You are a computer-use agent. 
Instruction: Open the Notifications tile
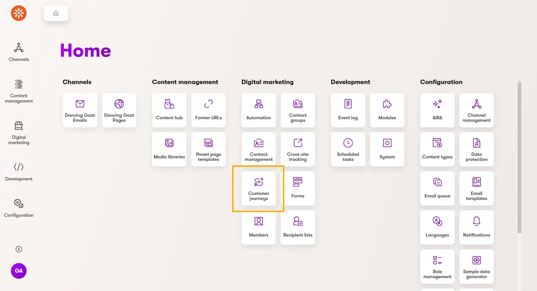click(477, 228)
